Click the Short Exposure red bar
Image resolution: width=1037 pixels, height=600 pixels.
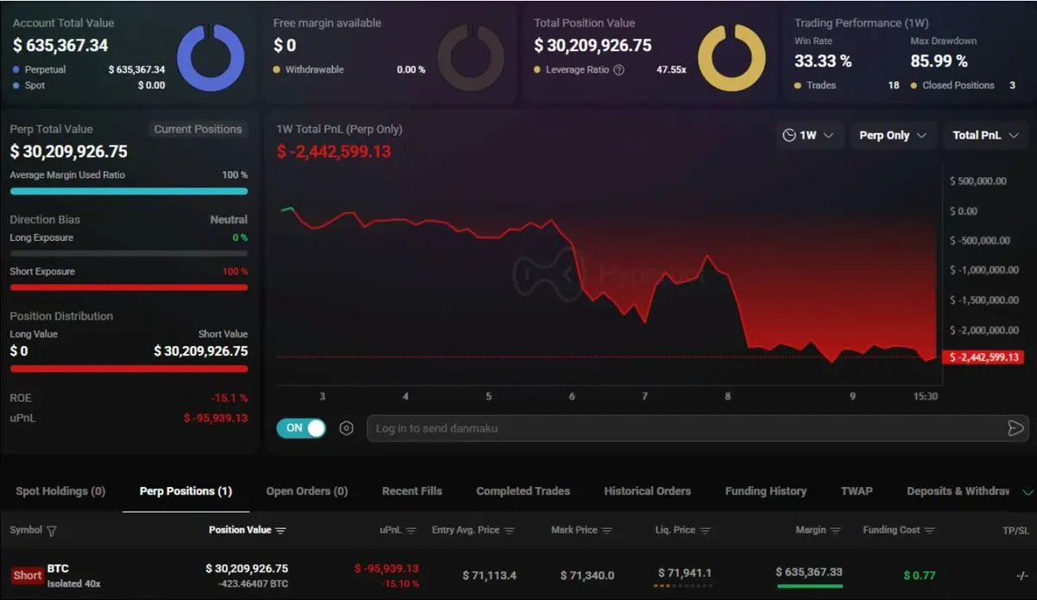[x=129, y=287]
